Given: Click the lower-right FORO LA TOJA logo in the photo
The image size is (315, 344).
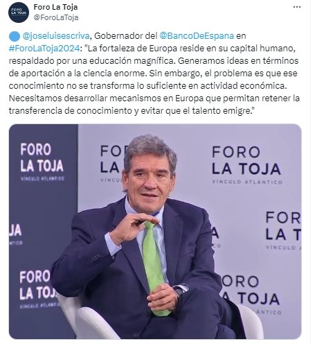Looking at the screenshot, I should 251,294.
